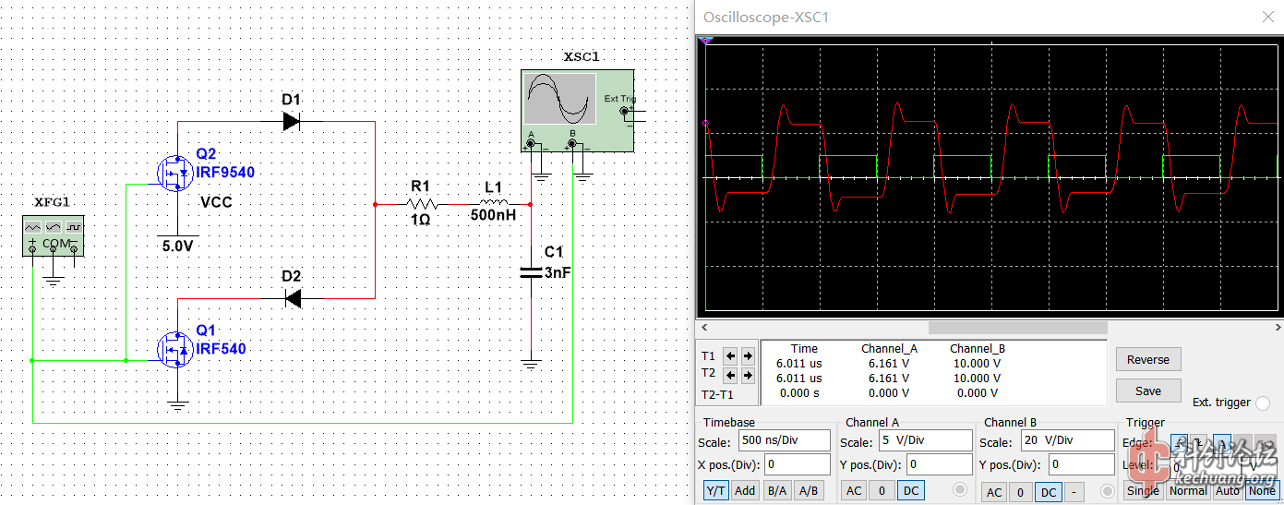
Task: Click the Channel B round indicator
Action: (1108, 491)
